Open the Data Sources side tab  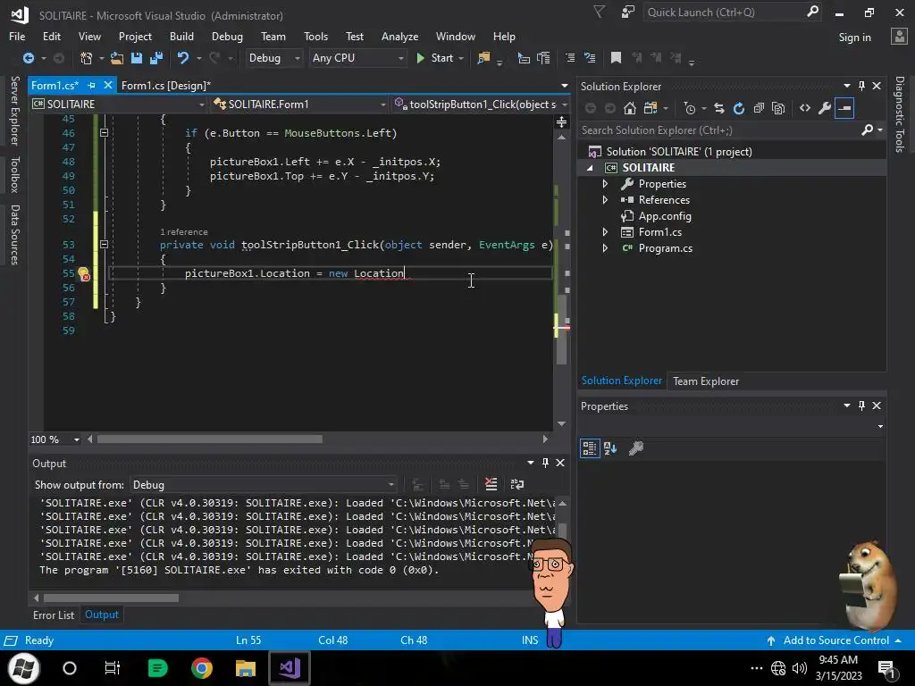click(15, 235)
